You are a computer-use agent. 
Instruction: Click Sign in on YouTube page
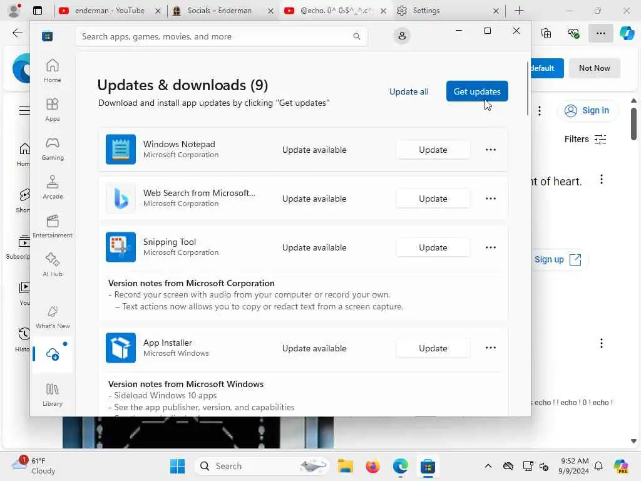(587, 110)
